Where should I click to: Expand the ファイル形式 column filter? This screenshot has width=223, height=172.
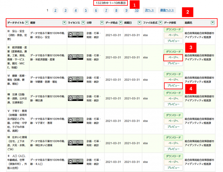coord(160,23)
